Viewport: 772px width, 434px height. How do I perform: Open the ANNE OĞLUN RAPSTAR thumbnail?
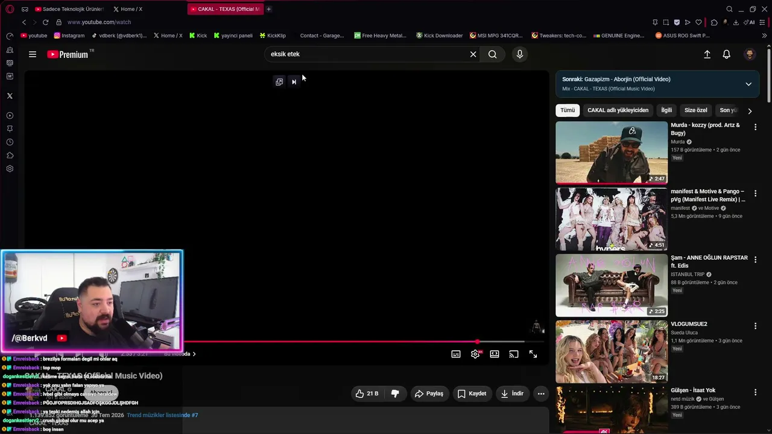point(612,285)
